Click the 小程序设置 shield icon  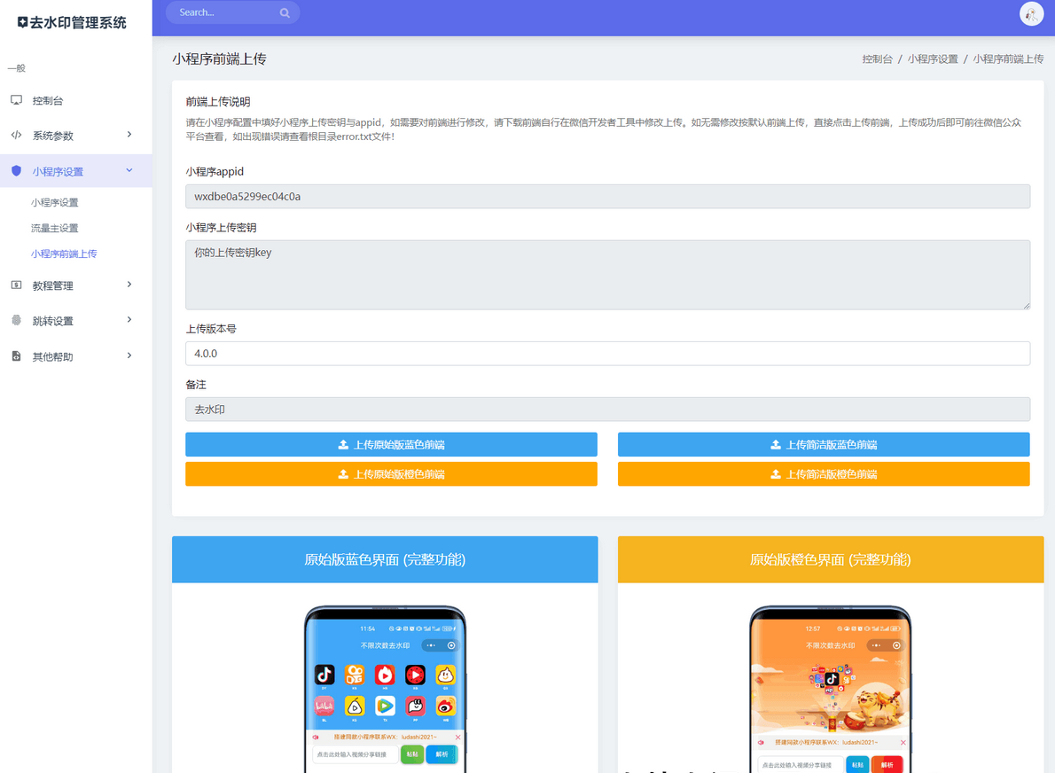tap(17, 171)
